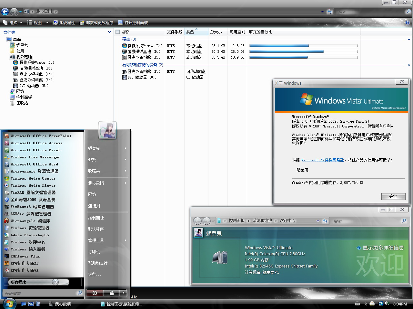
Task: Click 卸载或更改程序 in toolbar
Action: click(96, 23)
